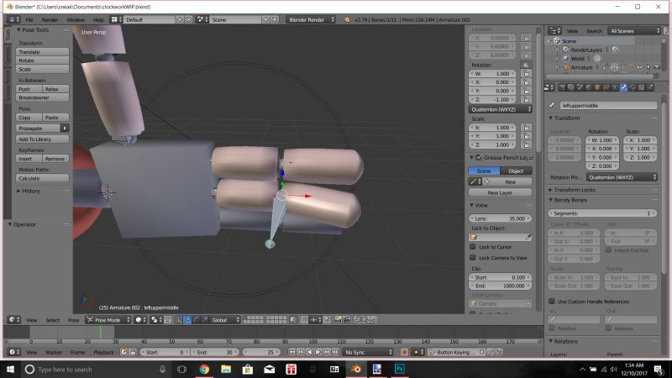This screenshot has height=378, width=672.
Task: Open the File menu
Action: (x=29, y=19)
